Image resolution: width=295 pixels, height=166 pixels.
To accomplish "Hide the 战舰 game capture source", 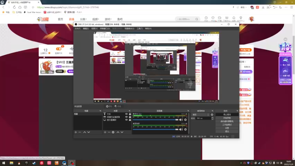I will [126, 117].
